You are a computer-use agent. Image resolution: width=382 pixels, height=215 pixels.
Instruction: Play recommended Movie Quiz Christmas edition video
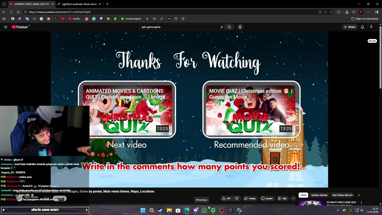coord(251,109)
